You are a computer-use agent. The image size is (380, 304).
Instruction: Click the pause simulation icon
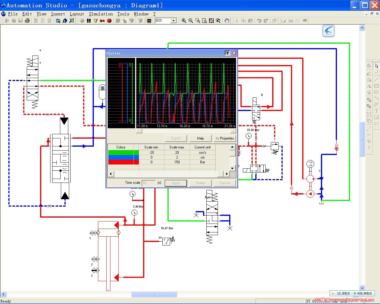coord(88,21)
